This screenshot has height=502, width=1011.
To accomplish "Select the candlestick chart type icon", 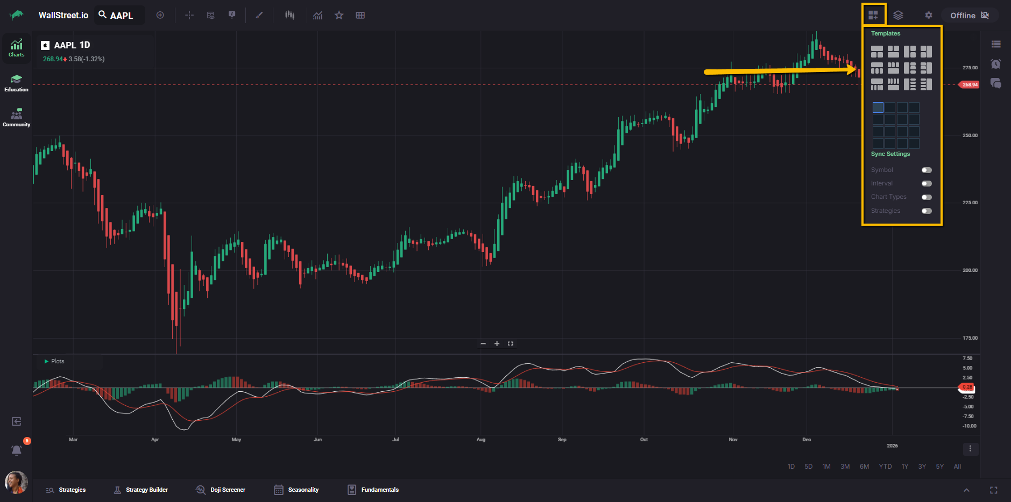I will (x=289, y=16).
